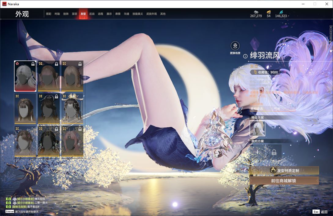Viewport: 333px width, 216px height.
Task: Select the hairstyle with golden crown headdress
Action: [72, 109]
